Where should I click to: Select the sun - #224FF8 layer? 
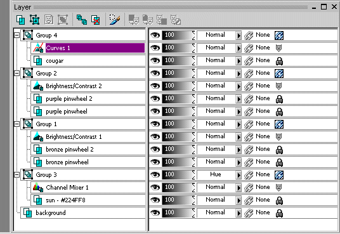click(88, 200)
